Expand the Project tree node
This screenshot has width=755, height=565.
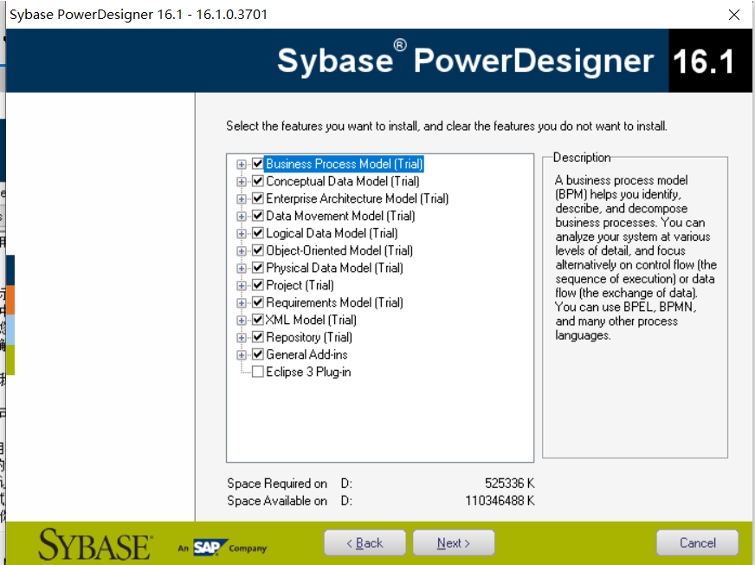point(243,284)
